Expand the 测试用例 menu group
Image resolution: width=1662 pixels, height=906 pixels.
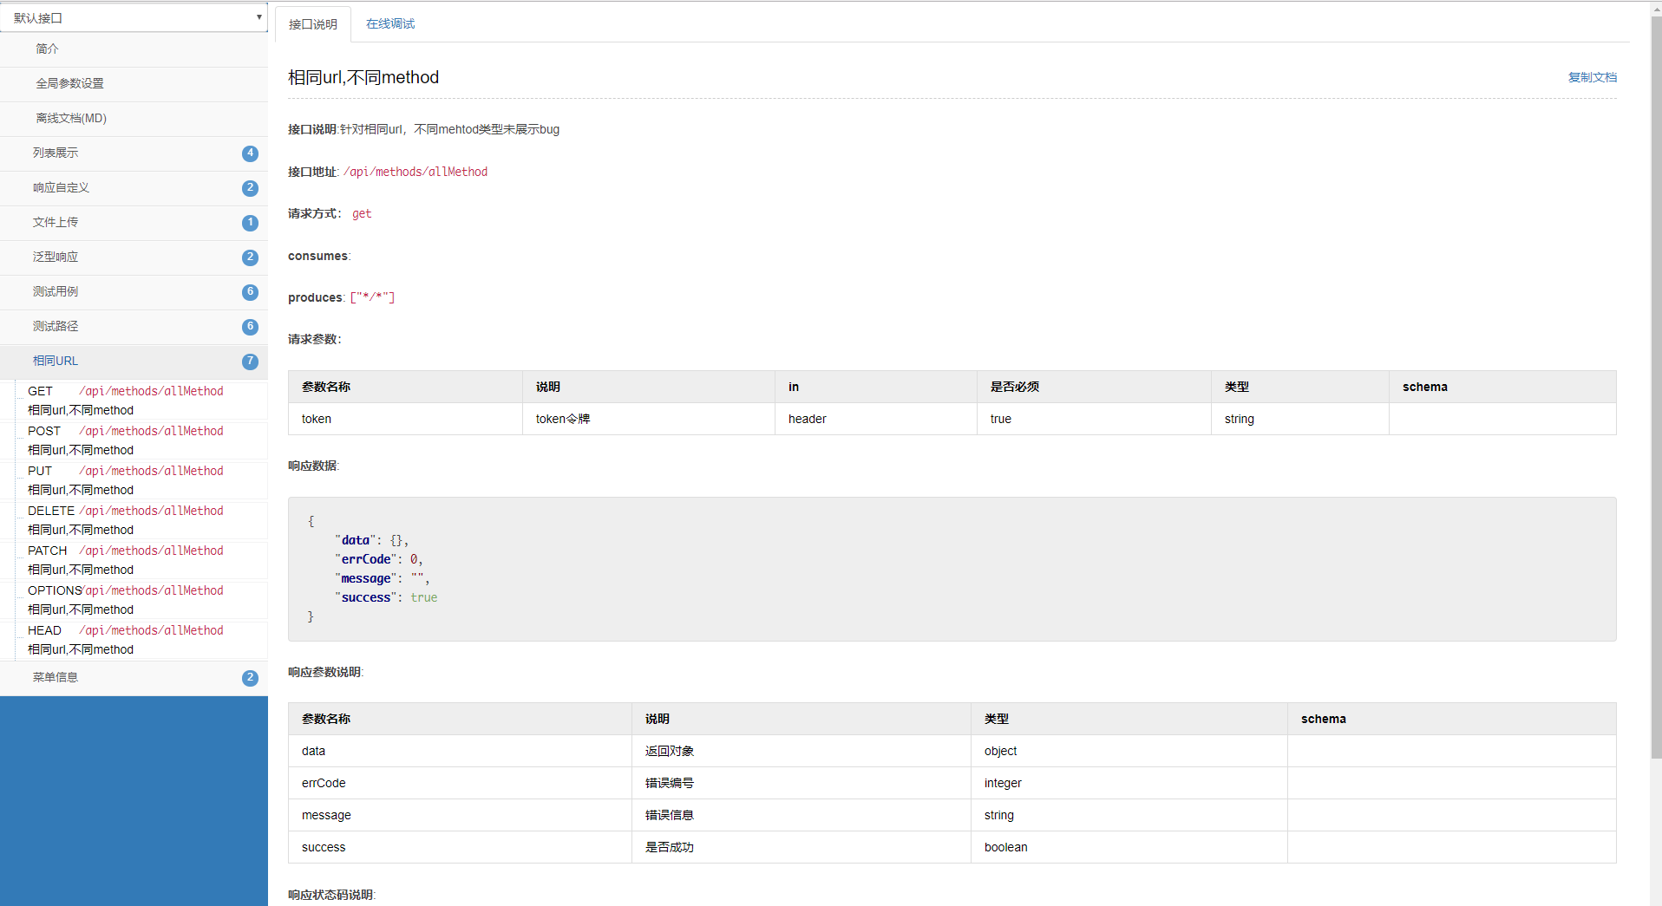coord(134,292)
